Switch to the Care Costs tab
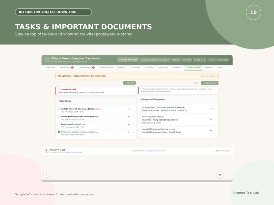The height and width of the screenshot is (205, 274). (x=134, y=67)
